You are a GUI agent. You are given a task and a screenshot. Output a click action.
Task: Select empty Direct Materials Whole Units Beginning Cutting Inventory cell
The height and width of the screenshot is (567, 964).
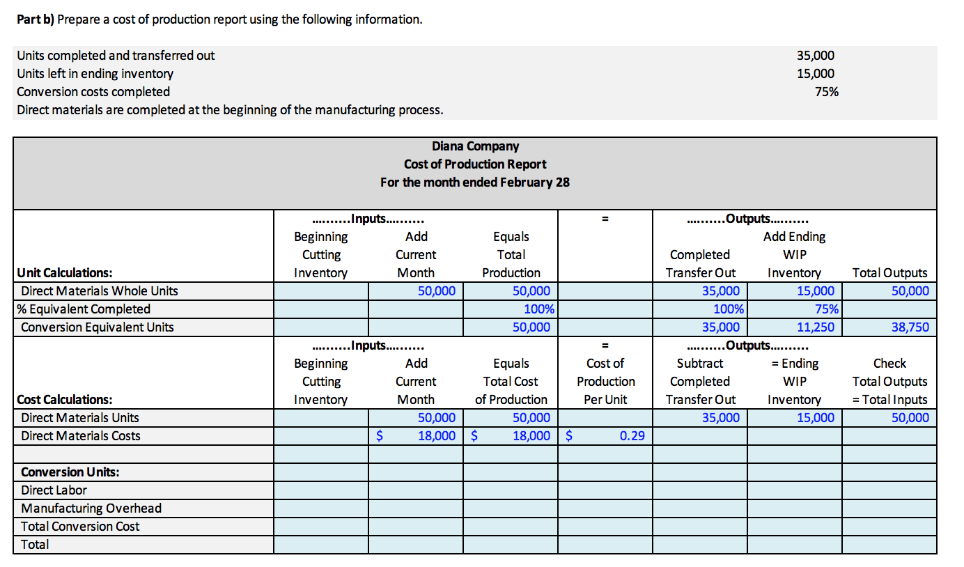pos(321,291)
